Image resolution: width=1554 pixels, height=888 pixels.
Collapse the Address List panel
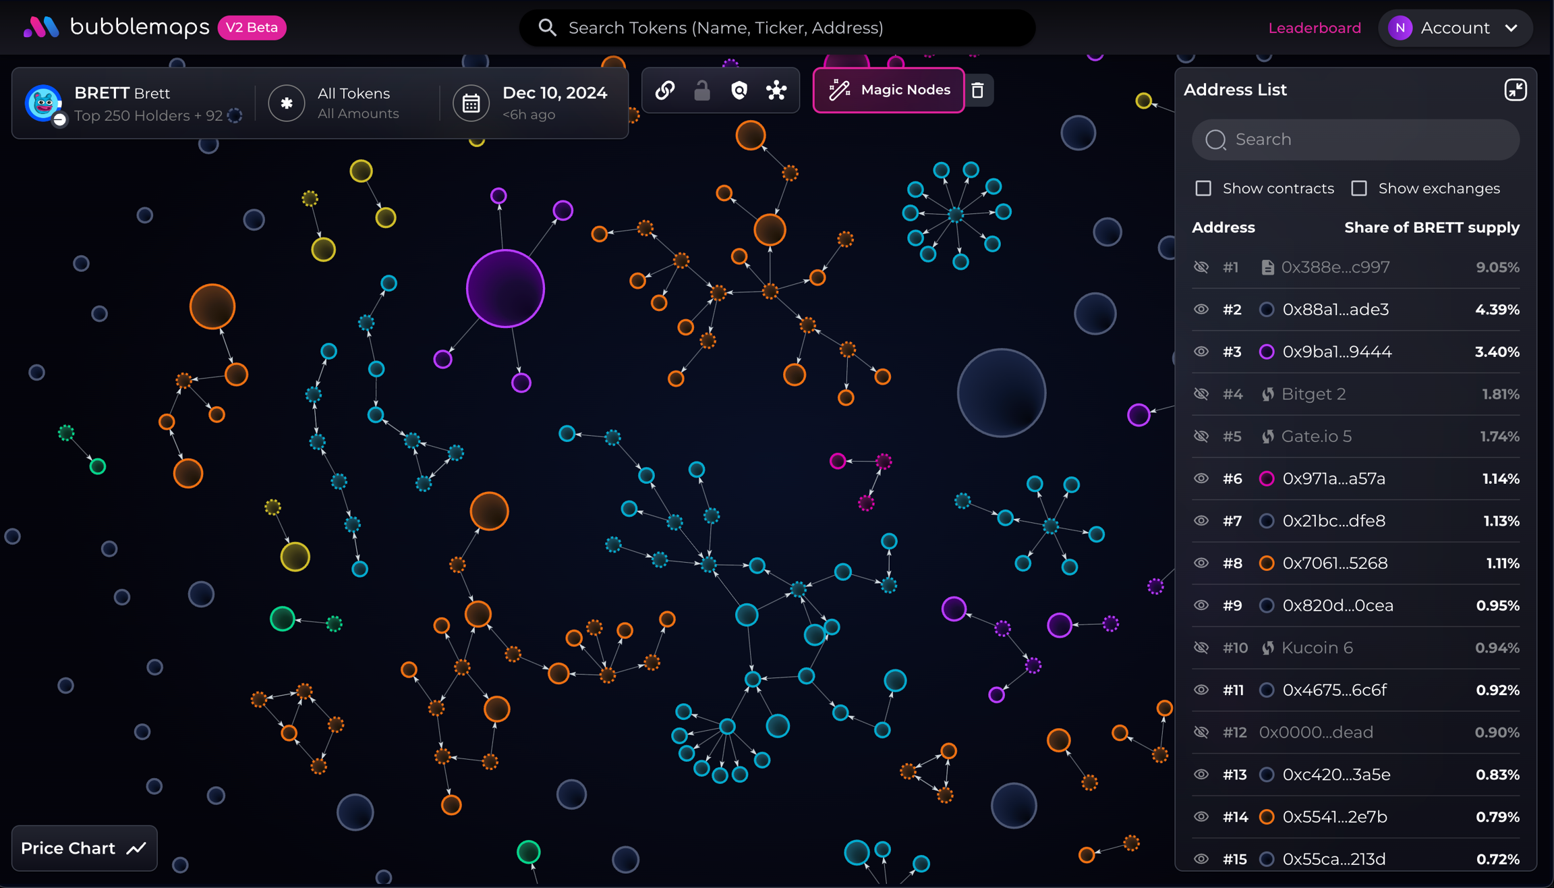[1515, 90]
